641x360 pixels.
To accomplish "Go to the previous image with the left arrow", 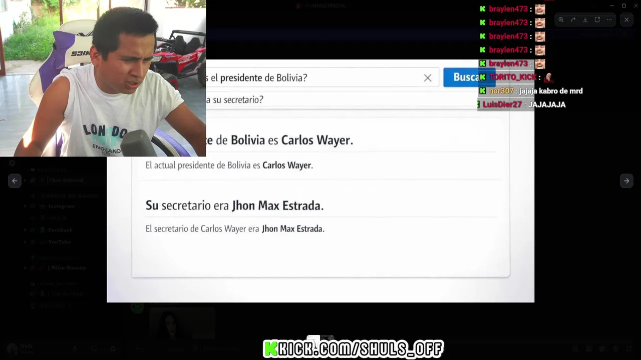I will pyautogui.click(x=15, y=180).
